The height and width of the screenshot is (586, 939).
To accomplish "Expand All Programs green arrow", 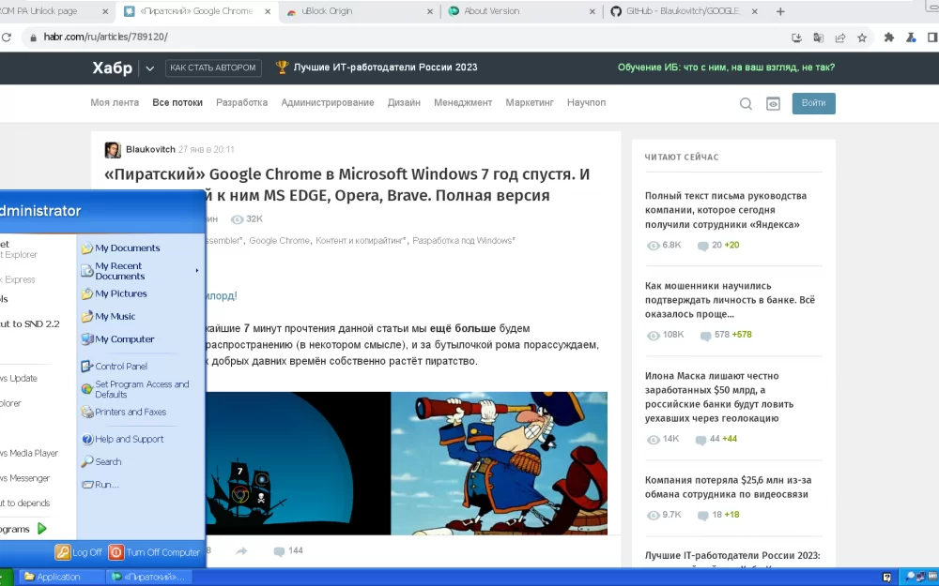I will 41,529.
